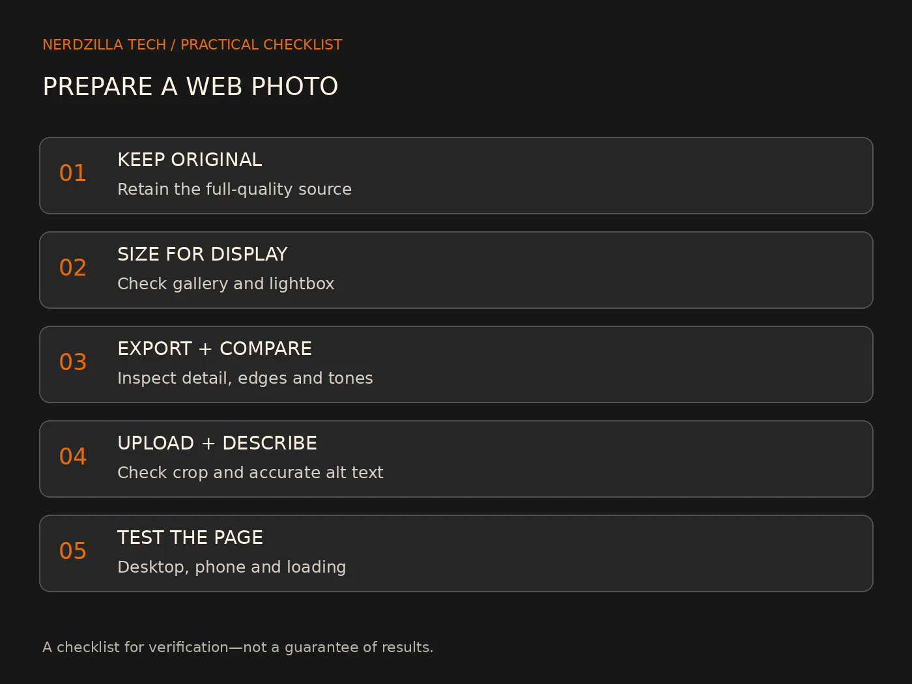Click 'Retain the full-quality source' description
The width and height of the screenshot is (912, 684).
click(235, 189)
